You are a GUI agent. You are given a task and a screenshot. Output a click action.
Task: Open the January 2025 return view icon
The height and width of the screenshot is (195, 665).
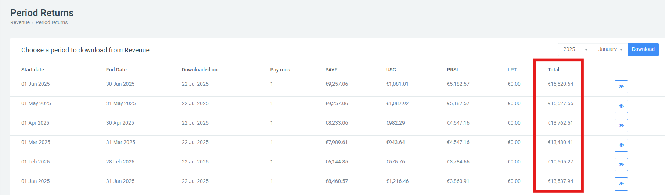click(621, 184)
